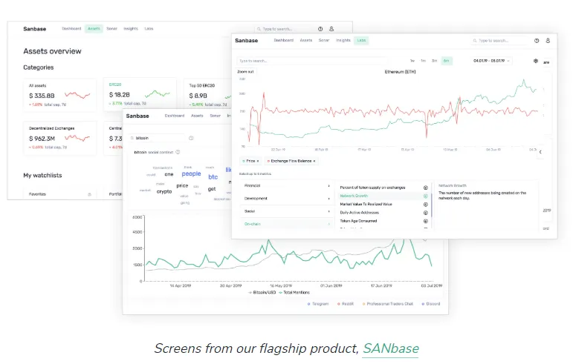This screenshot has width=573, height=364.
Task: Click Sanbase logo in the Labs window
Action: (246, 41)
